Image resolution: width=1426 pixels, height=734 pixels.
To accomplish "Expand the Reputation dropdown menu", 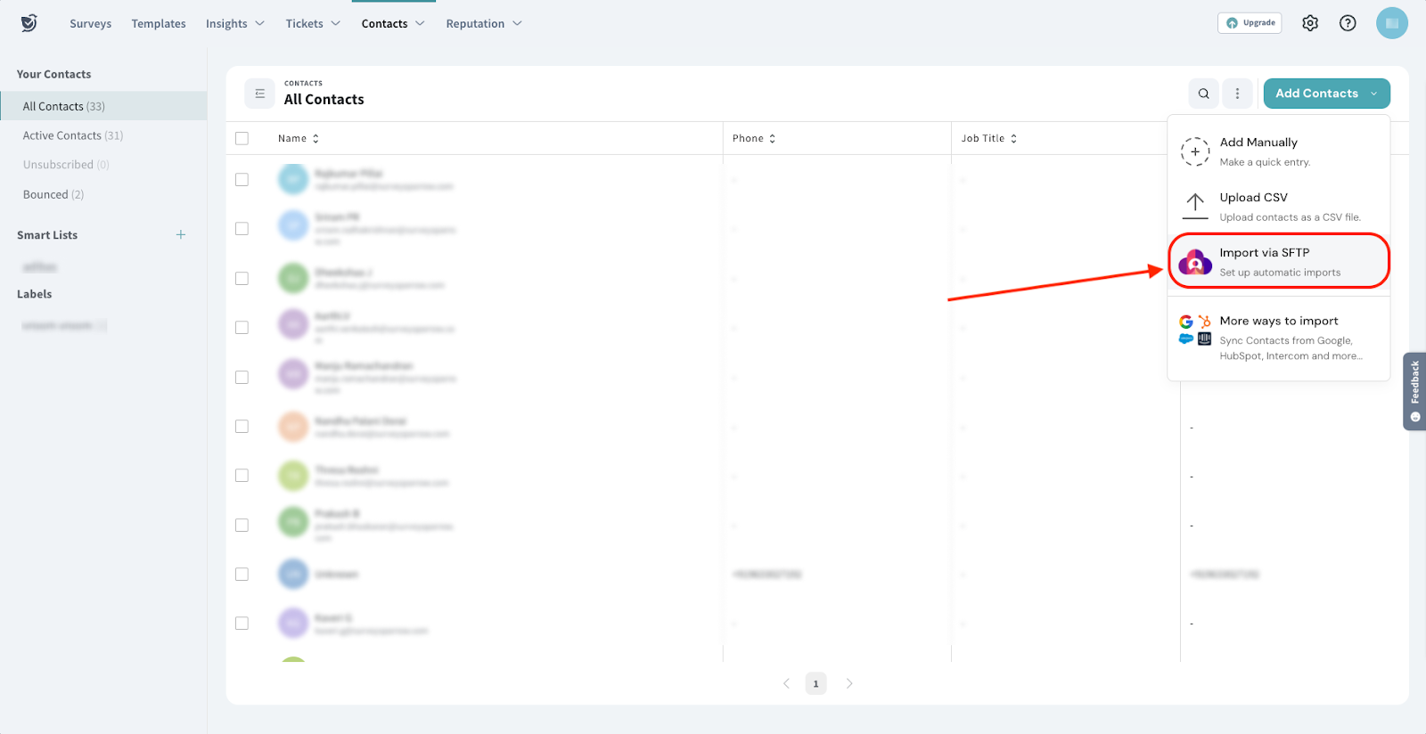I will tap(484, 23).
